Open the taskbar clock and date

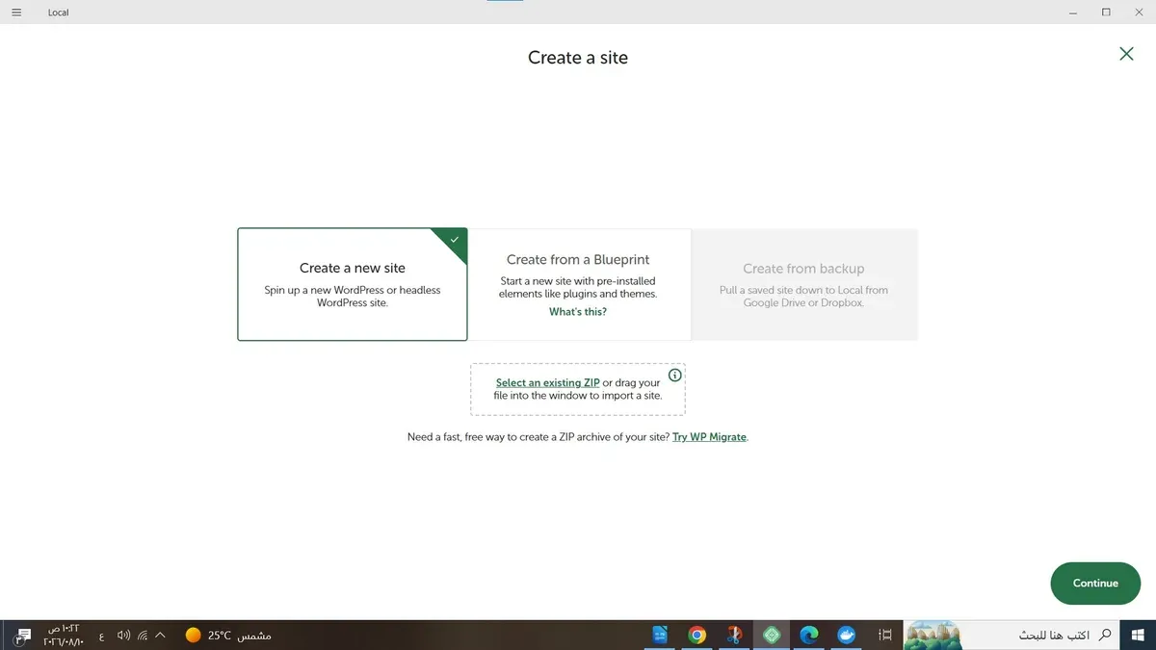pyautogui.click(x=65, y=635)
